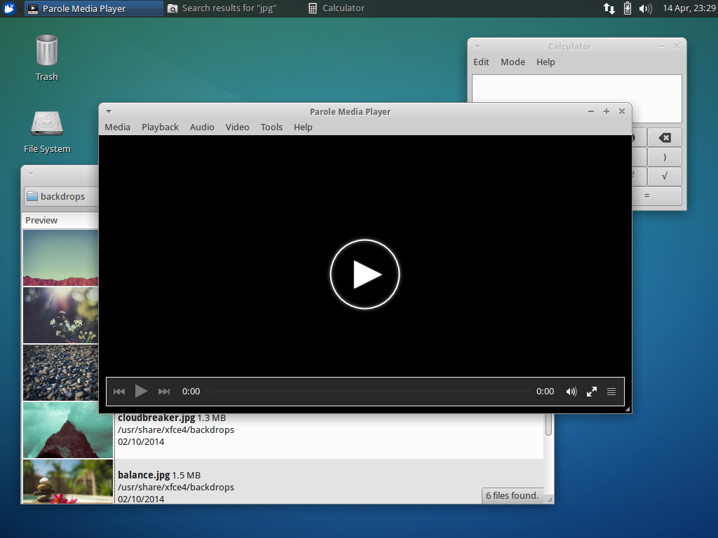
Task: Open the Tools menu in Parole
Action: tap(271, 127)
